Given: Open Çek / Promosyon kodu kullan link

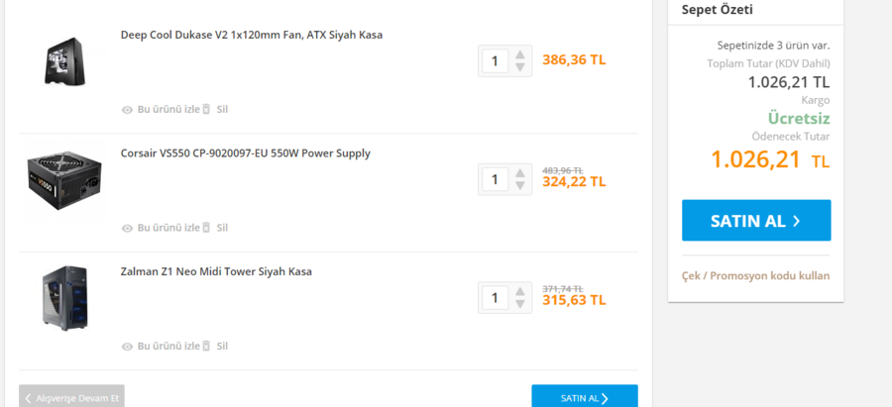Looking at the screenshot, I should 756,275.
